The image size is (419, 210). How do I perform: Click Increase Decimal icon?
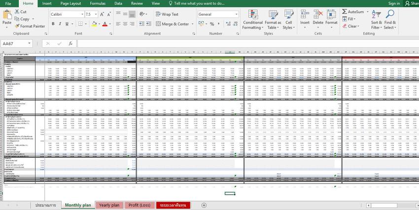coord(228,24)
